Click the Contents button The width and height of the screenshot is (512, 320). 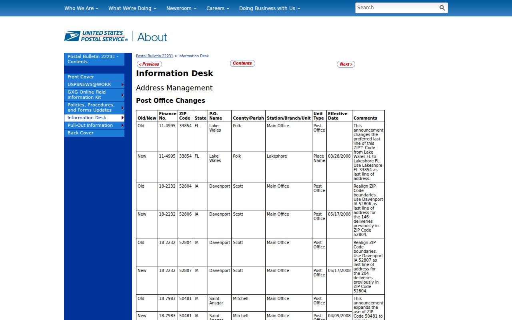pos(242,63)
